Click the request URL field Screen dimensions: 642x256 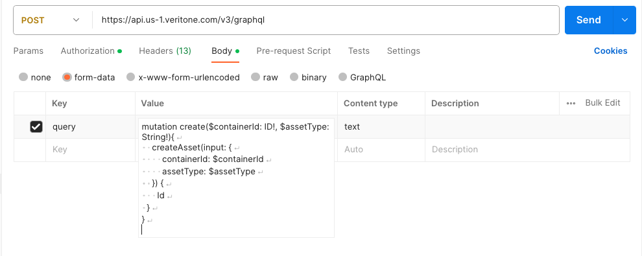click(x=326, y=20)
